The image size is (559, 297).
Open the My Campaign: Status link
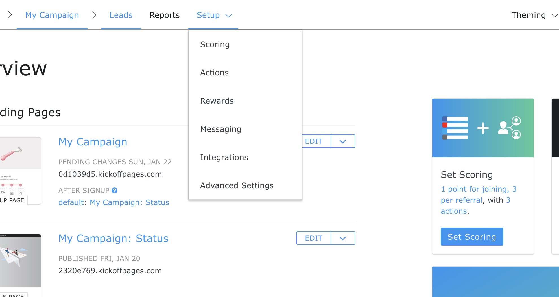tap(113, 238)
